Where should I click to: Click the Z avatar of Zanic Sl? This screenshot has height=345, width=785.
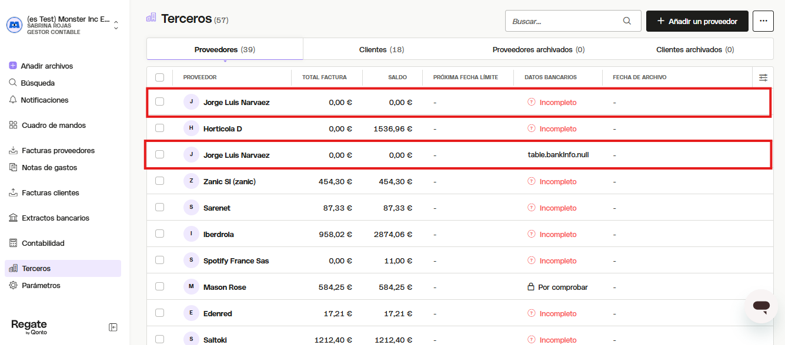click(x=191, y=181)
